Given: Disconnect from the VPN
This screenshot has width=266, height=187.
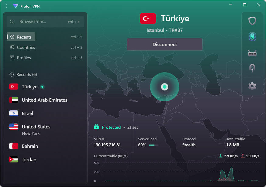Looking at the screenshot, I should [165, 45].
